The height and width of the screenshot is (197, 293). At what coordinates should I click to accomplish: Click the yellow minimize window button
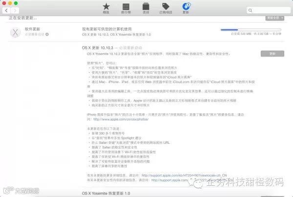coord(10,3)
